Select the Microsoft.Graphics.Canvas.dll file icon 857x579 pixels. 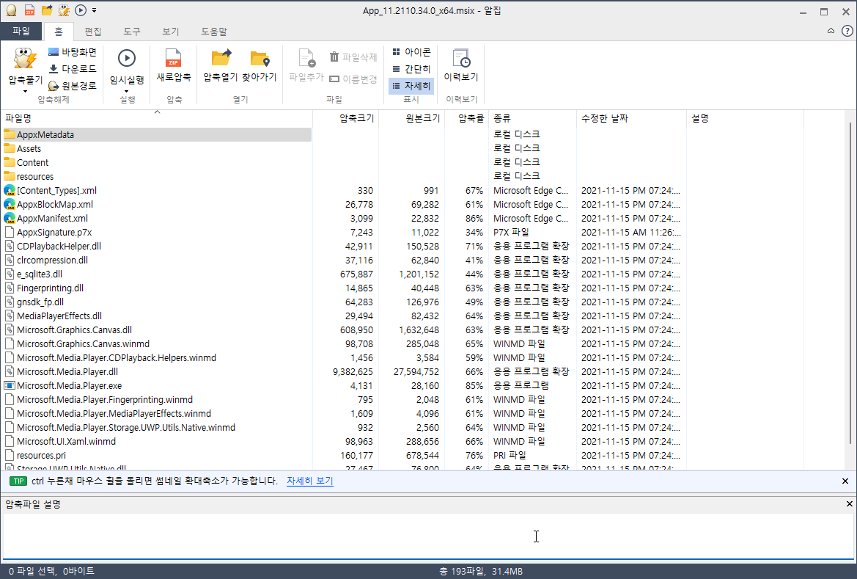click(x=10, y=330)
